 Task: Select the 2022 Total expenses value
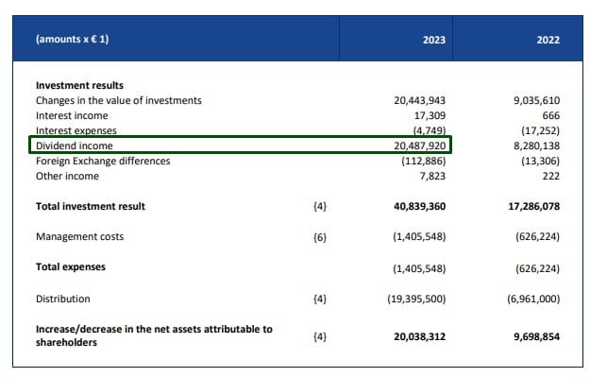[538, 269]
